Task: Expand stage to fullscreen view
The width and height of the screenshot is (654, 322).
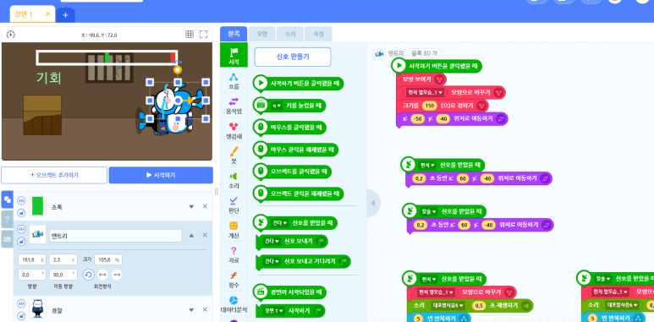Action: (203, 34)
